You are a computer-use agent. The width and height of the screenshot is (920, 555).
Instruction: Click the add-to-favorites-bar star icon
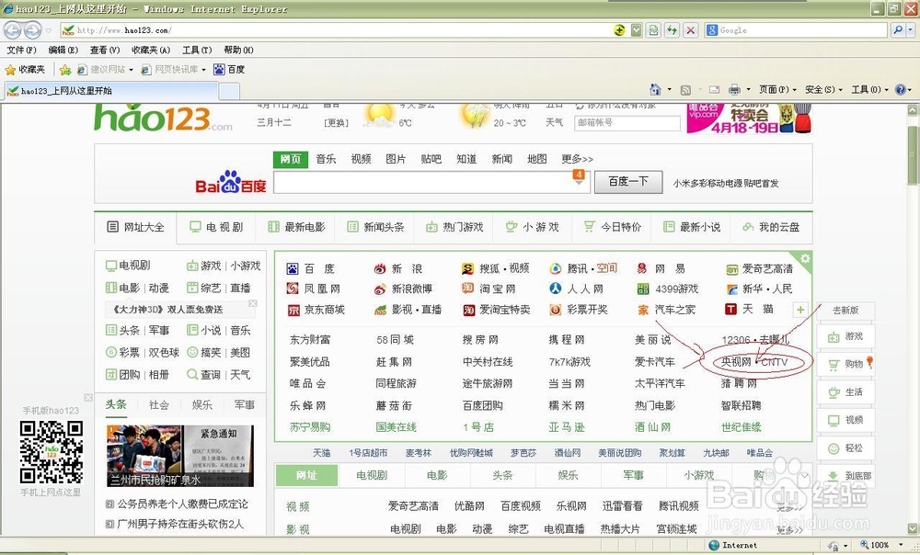click(65, 70)
